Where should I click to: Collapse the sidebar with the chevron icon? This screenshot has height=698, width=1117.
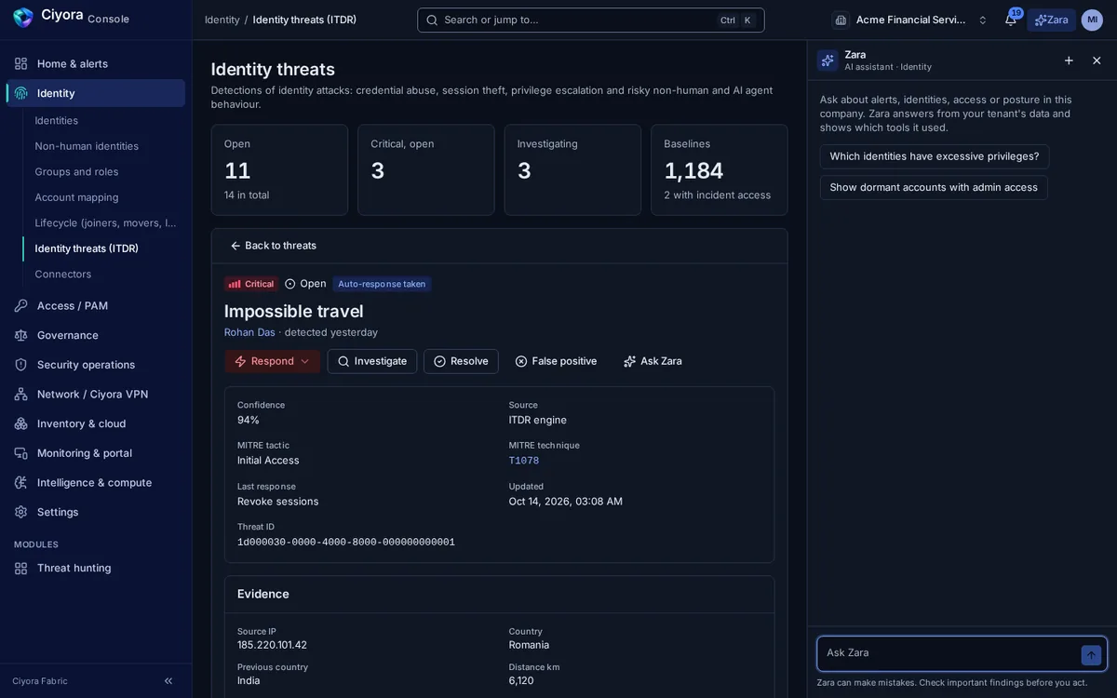(x=168, y=681)
